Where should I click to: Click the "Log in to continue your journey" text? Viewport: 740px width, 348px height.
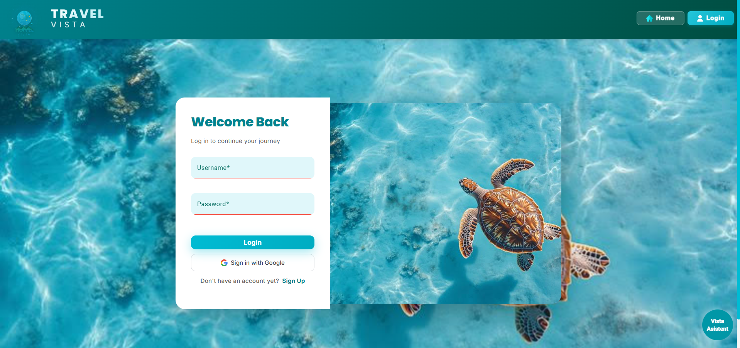pyautogui.click(x=235, y=141)
